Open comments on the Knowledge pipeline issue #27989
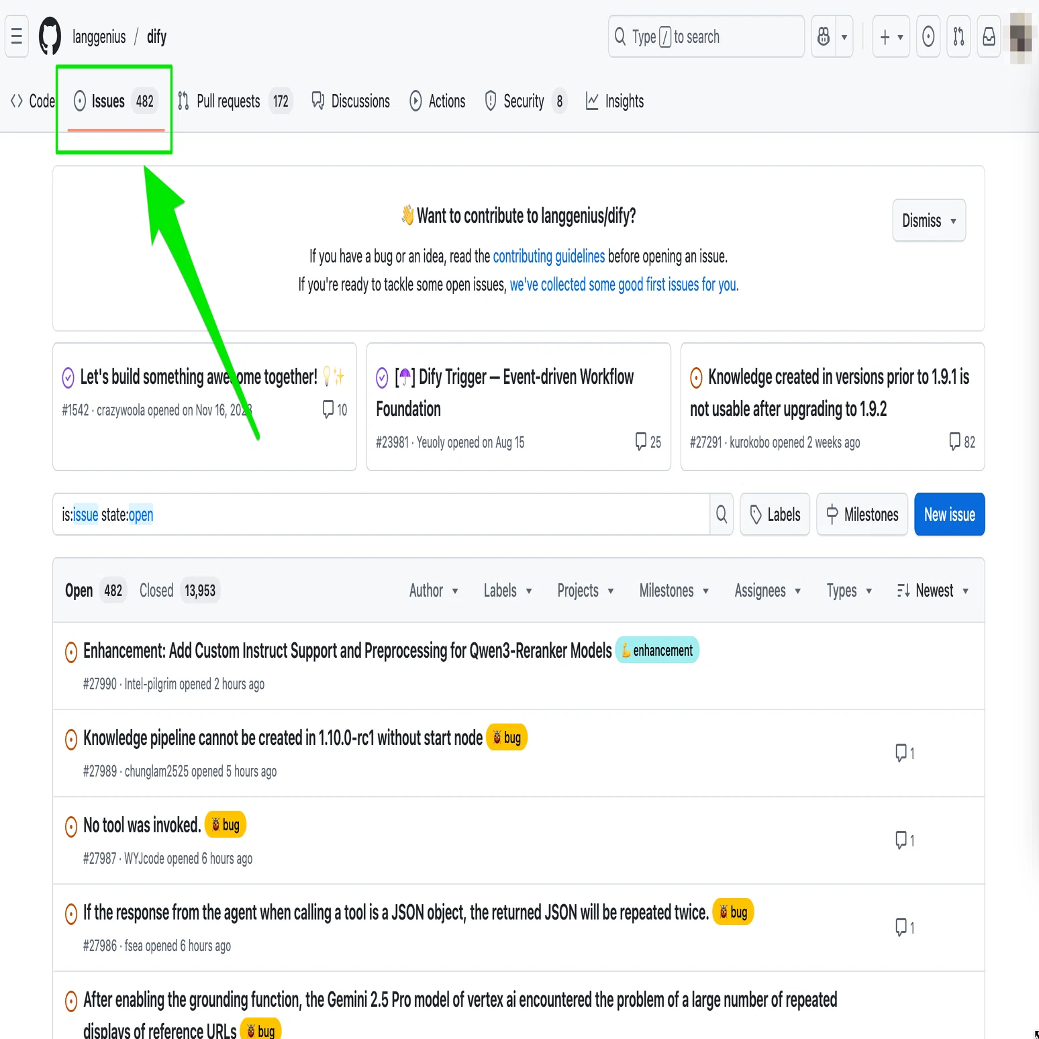This screenshot has height=1039, width=1039. click(x=905, y=753)
